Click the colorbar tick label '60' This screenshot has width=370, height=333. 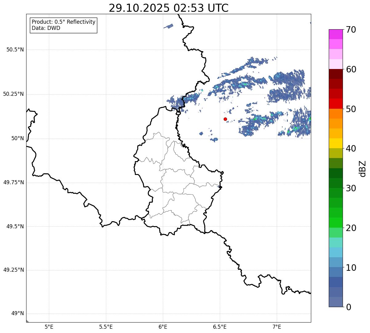tap(351, 69)
